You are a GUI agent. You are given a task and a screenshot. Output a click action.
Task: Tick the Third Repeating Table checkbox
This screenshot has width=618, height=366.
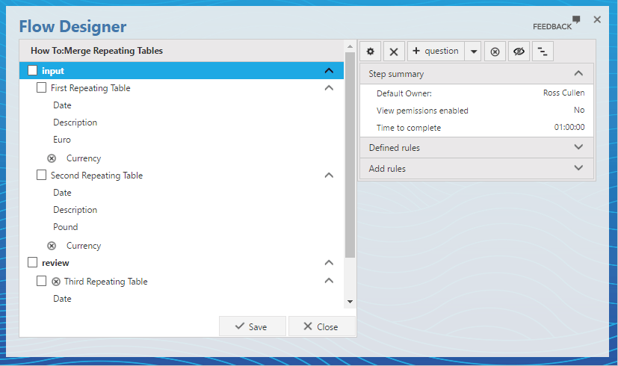click(x=41, y=281)
